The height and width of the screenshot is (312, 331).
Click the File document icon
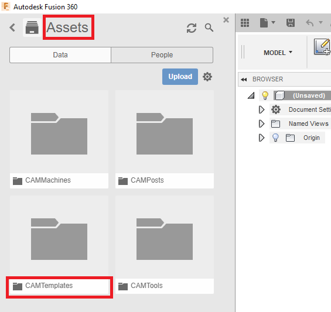point(264,23)
